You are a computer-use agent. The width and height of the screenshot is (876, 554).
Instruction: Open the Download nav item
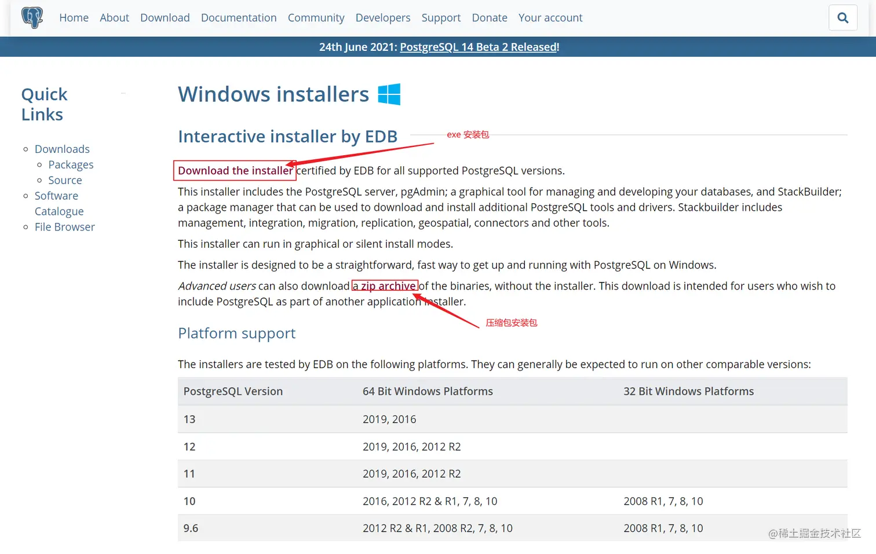click(x=165, y=18)
